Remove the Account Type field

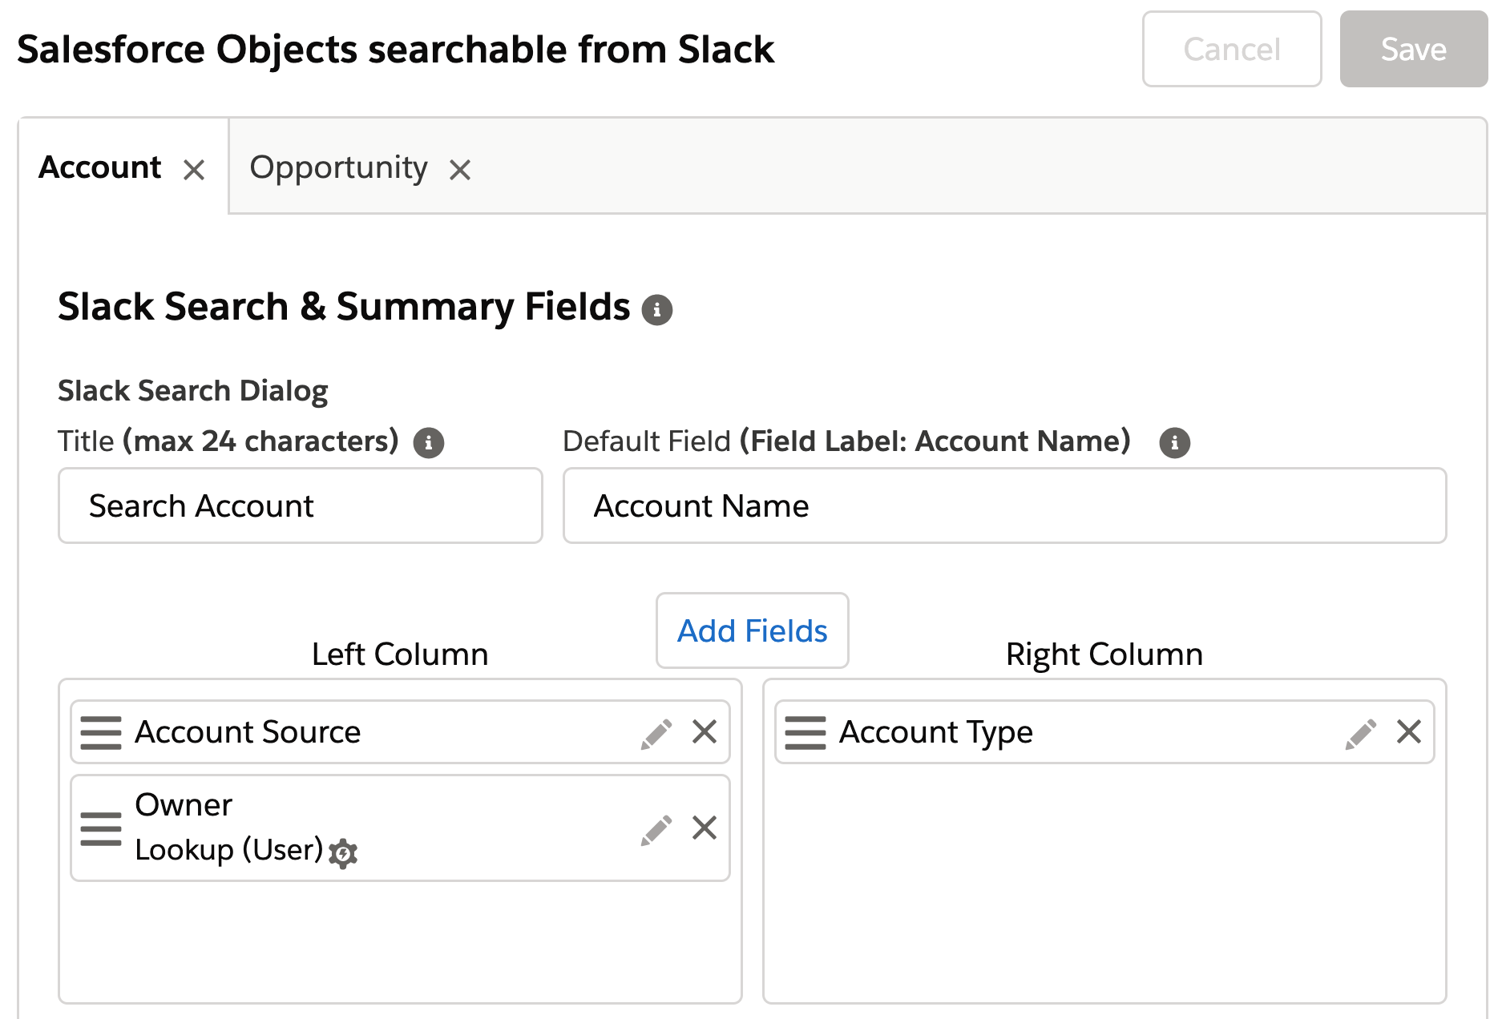pos(1409,731)
